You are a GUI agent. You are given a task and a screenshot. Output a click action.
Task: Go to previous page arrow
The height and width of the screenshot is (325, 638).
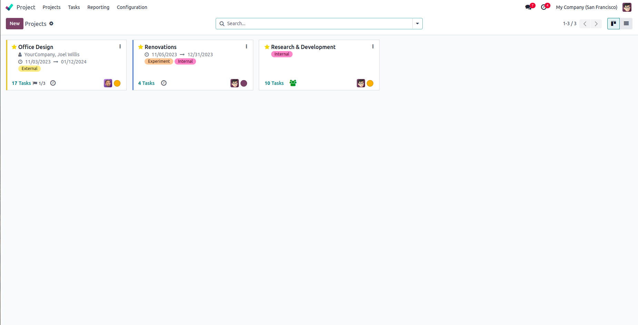[585, 24]
